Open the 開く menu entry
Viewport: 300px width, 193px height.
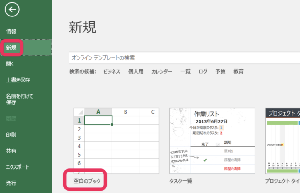pos(10,64)
